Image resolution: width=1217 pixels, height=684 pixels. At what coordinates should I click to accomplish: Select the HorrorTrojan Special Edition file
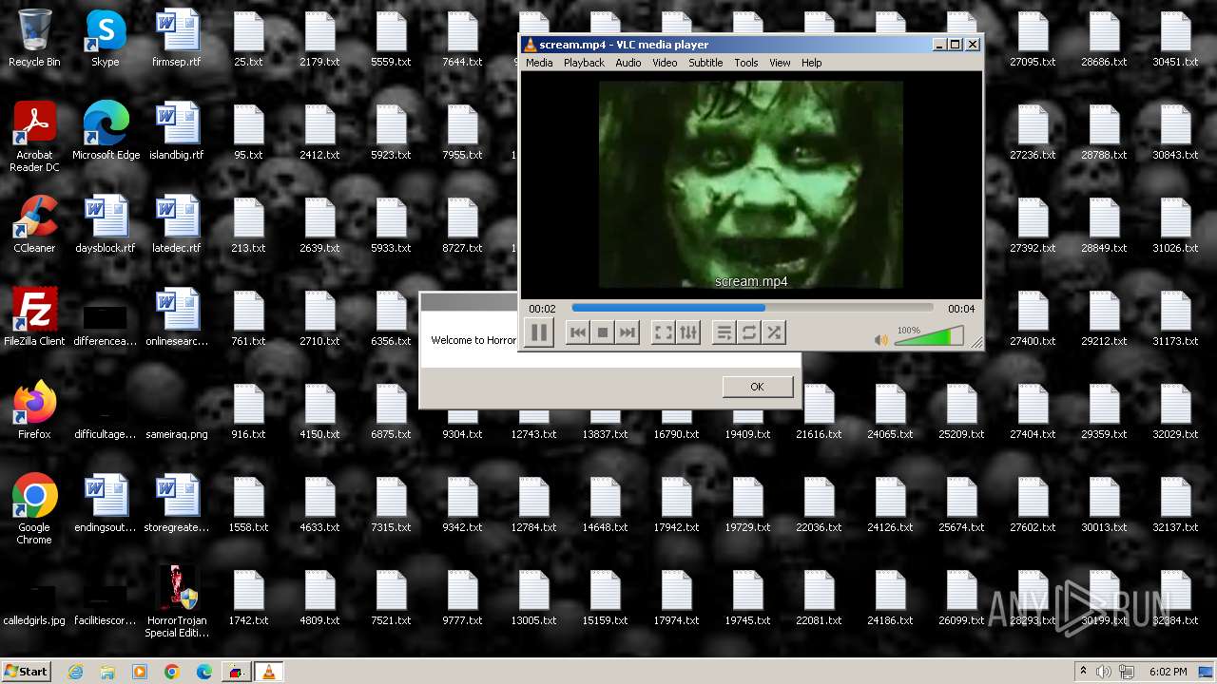177,603
